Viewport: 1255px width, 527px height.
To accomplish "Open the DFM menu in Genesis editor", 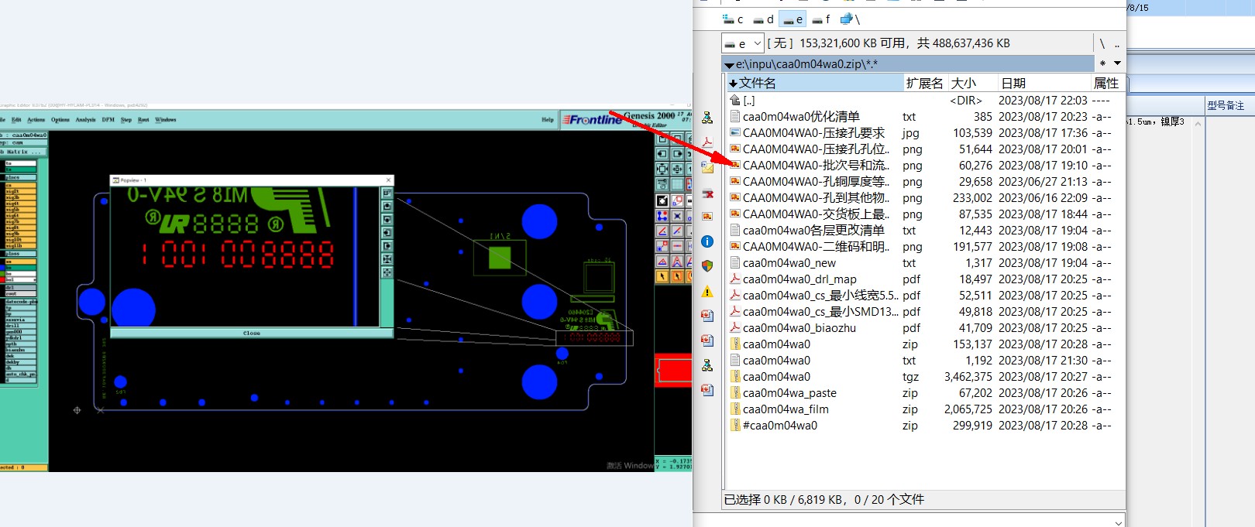I will pos(108,120).
